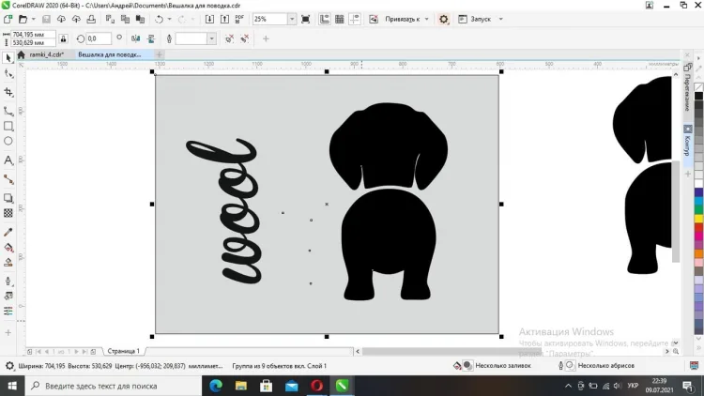Viewport: 704px width, 396px height.
Task: Click the Full-screen preview icon
Action: tap(306, 20)
